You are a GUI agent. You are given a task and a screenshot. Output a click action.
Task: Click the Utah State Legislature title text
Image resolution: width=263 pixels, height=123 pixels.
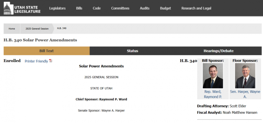(x=27, y=10)
